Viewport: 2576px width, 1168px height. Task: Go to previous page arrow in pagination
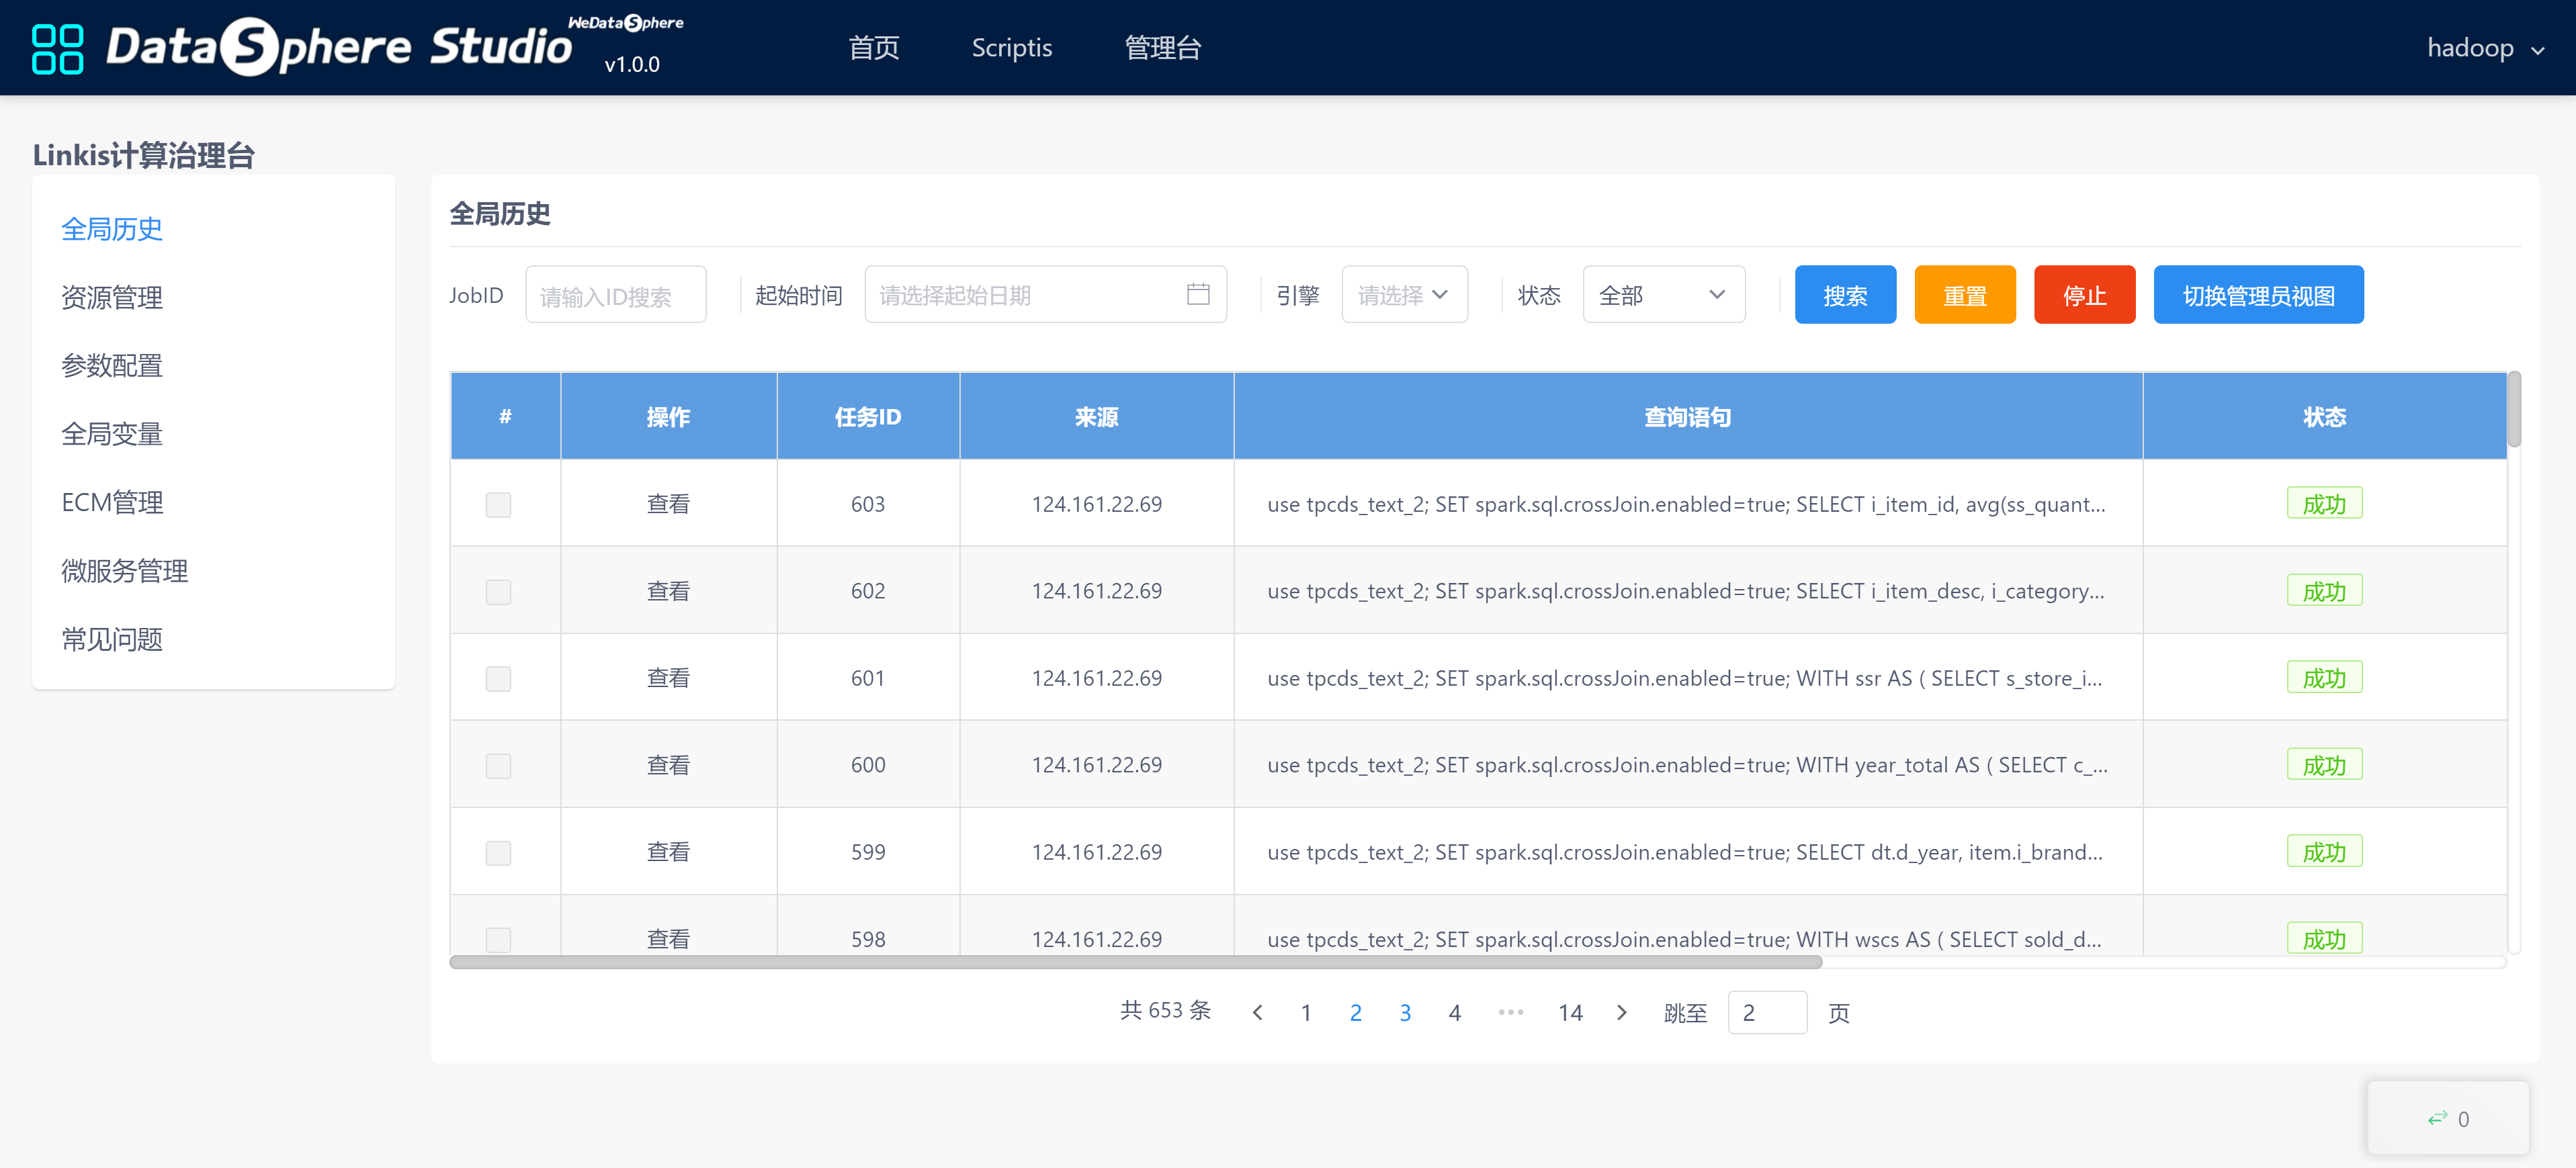pos(1257,1013)
